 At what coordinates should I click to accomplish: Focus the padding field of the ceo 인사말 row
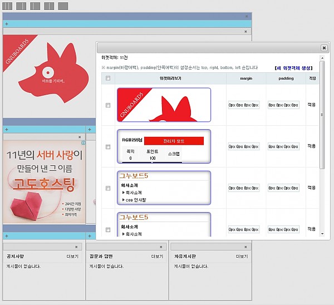[283, 188]
